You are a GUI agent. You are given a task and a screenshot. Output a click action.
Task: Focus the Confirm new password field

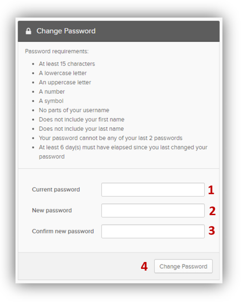153,231
